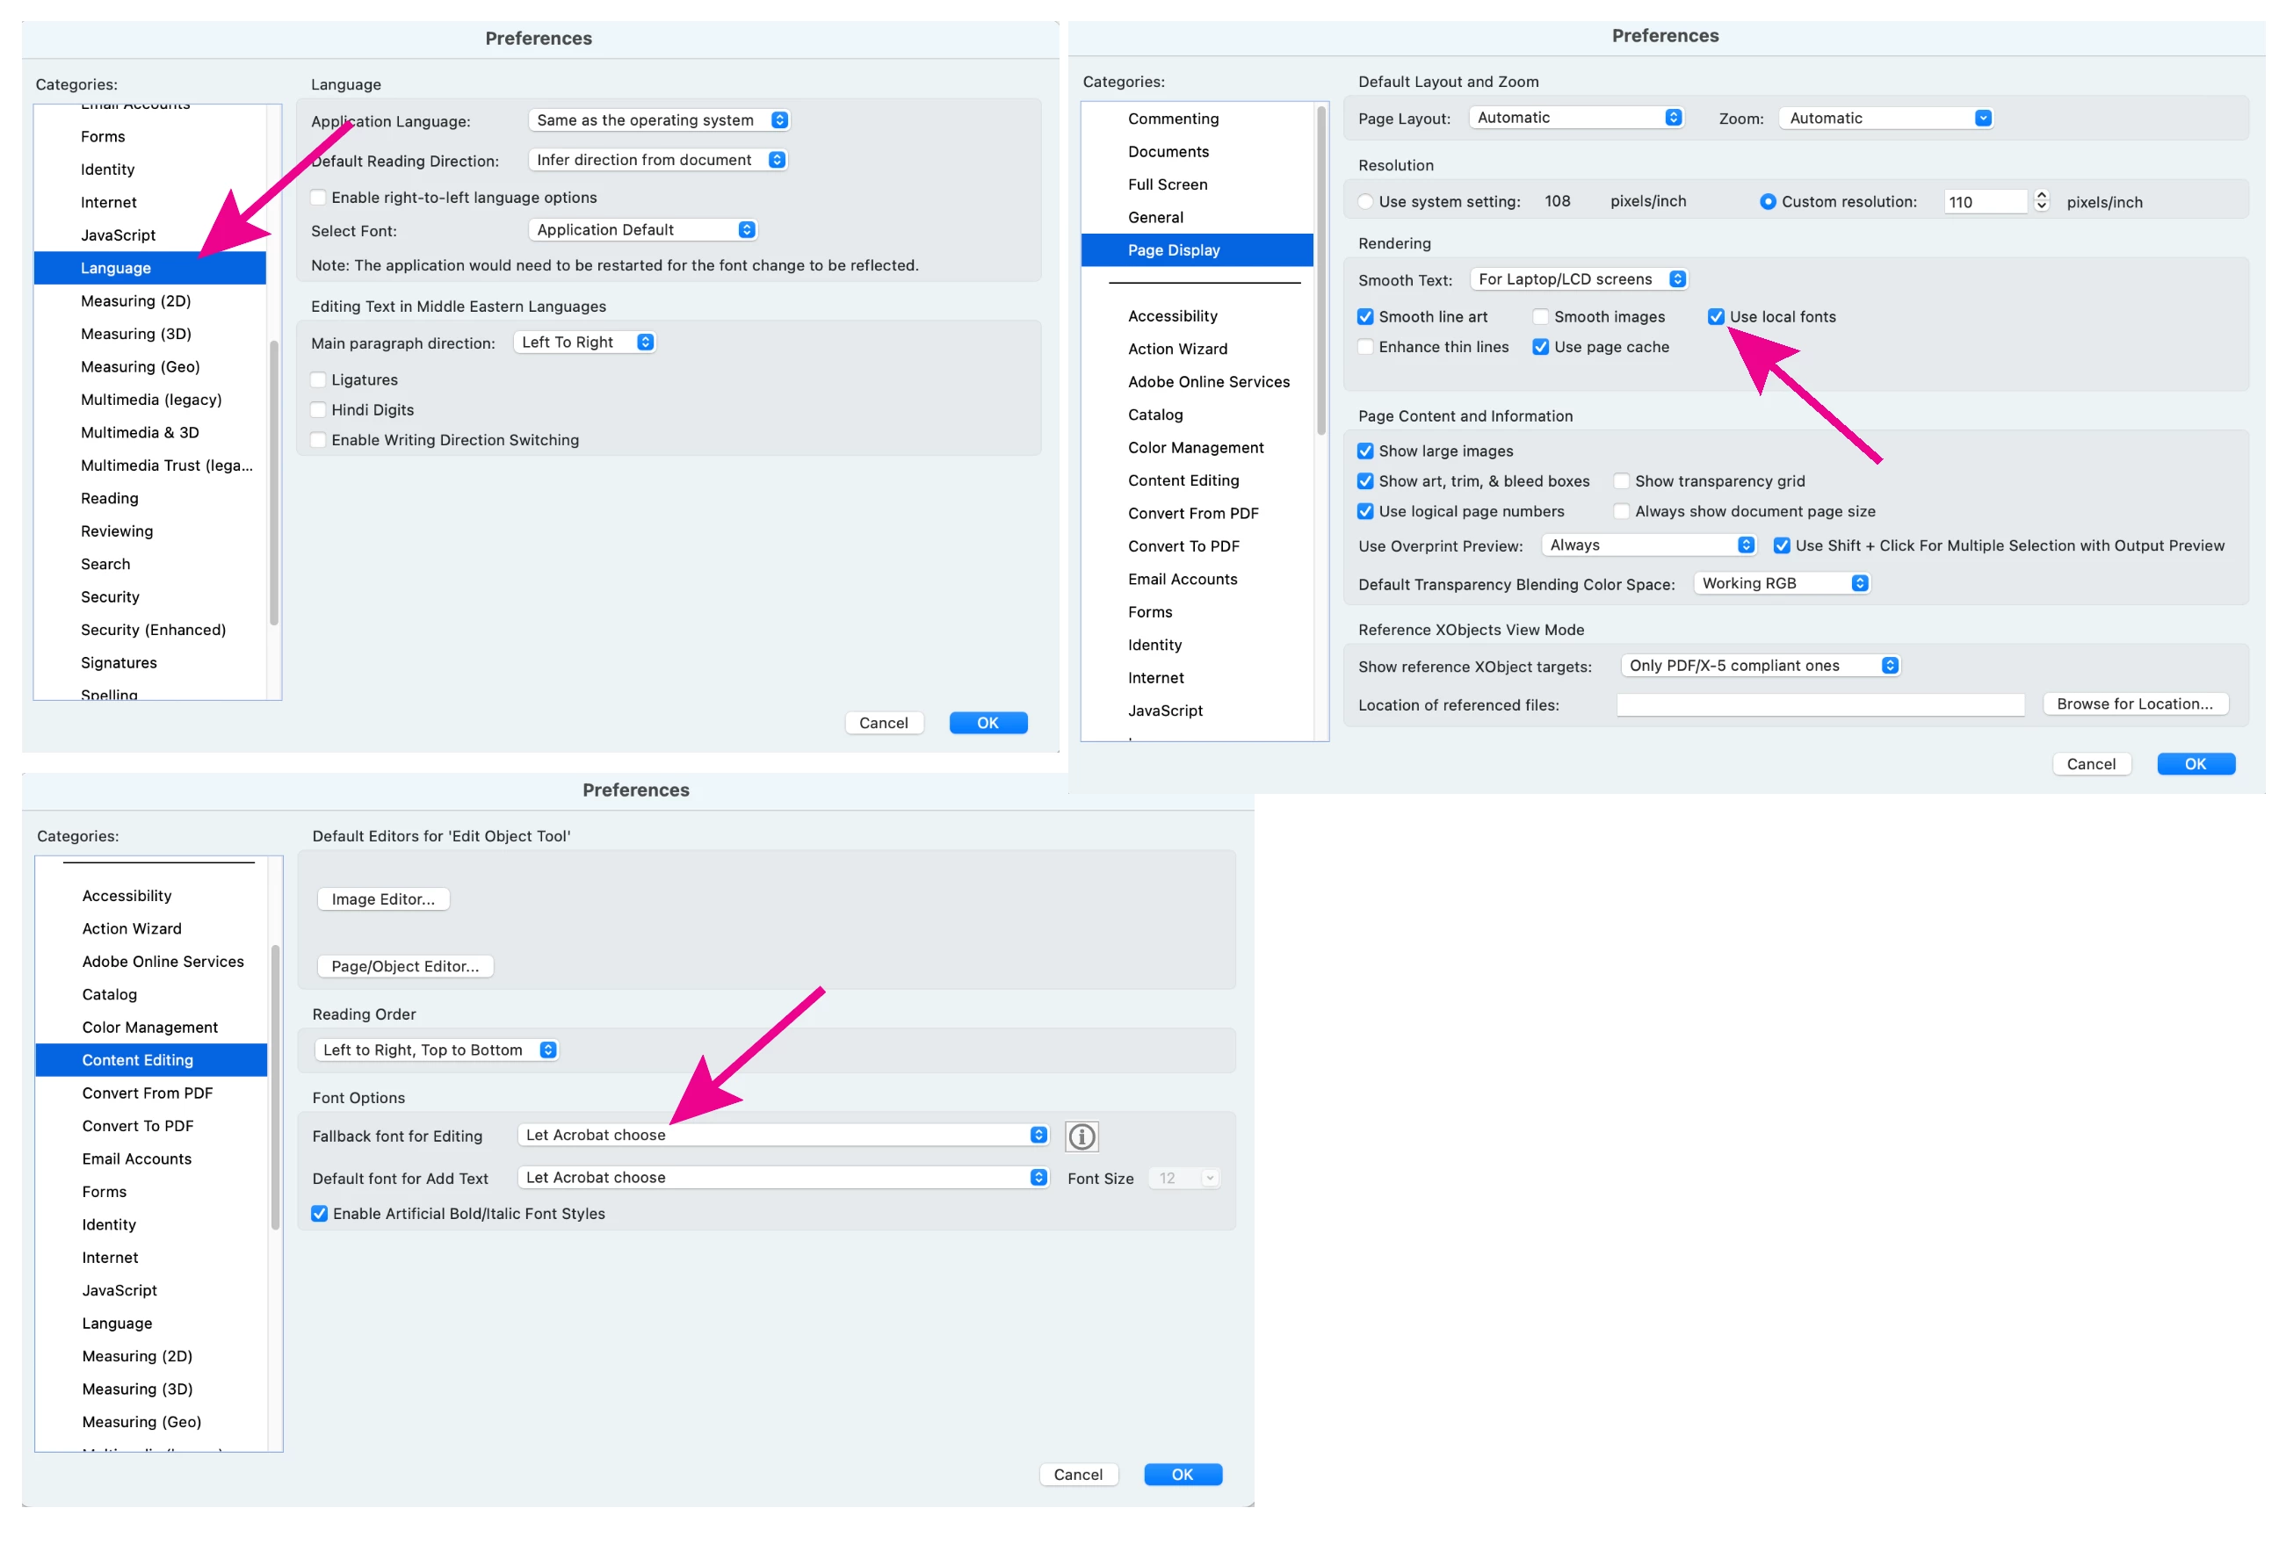This screenshot has width=2286, height=1544.
Task: Toggle Enable Artificial Bold/Italic Font Styles
Action: pos(320,1214)
